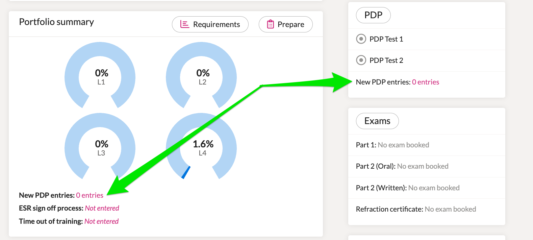Open the PDP Test 1 entry
This screenshot has width=533, height=240.
[x=427, y=39]
